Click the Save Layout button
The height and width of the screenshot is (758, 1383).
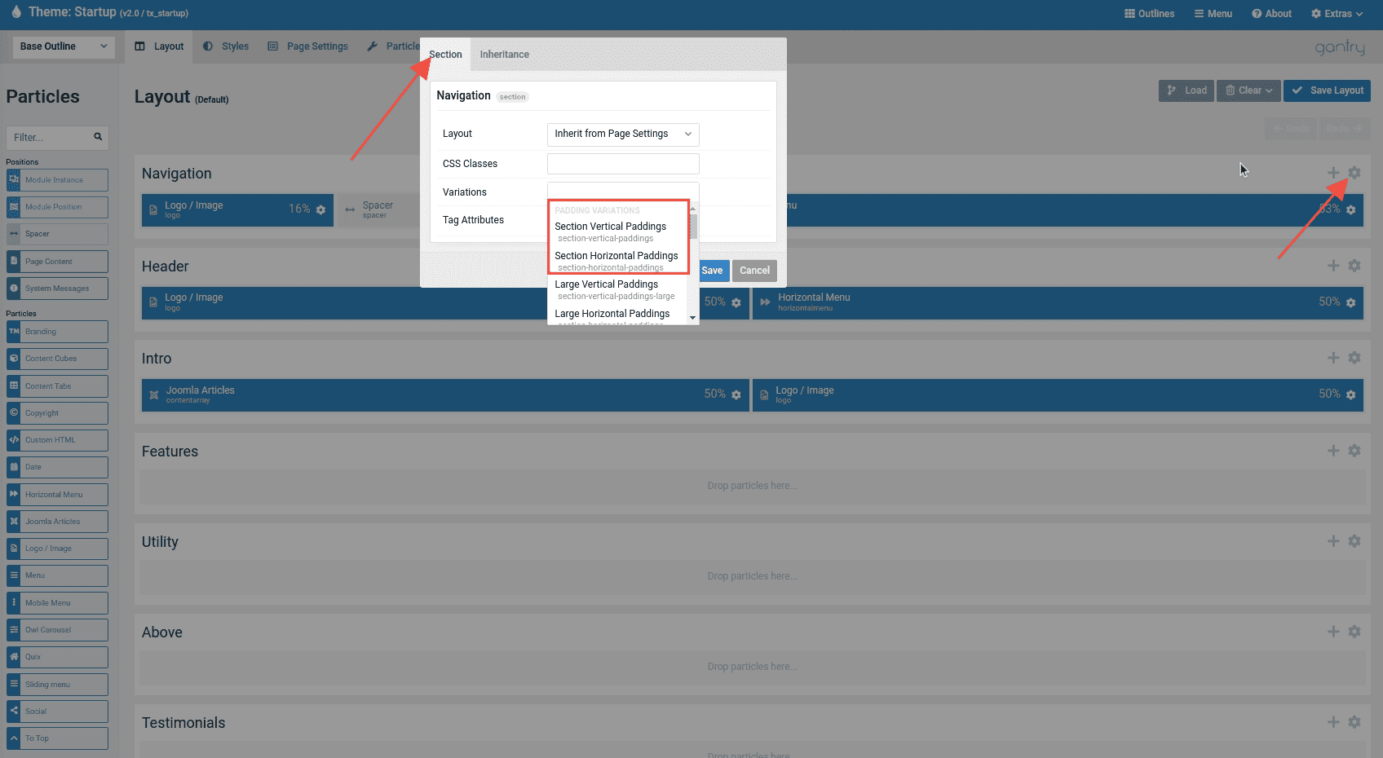1327,90
